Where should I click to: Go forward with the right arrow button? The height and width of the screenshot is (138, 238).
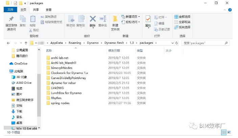15,43
